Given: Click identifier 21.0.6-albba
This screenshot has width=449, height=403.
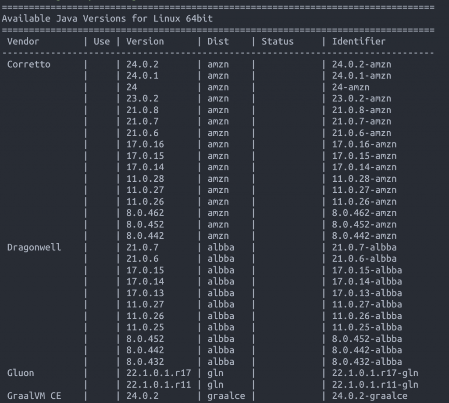Looking at the screenshot, I should point(364,259).
